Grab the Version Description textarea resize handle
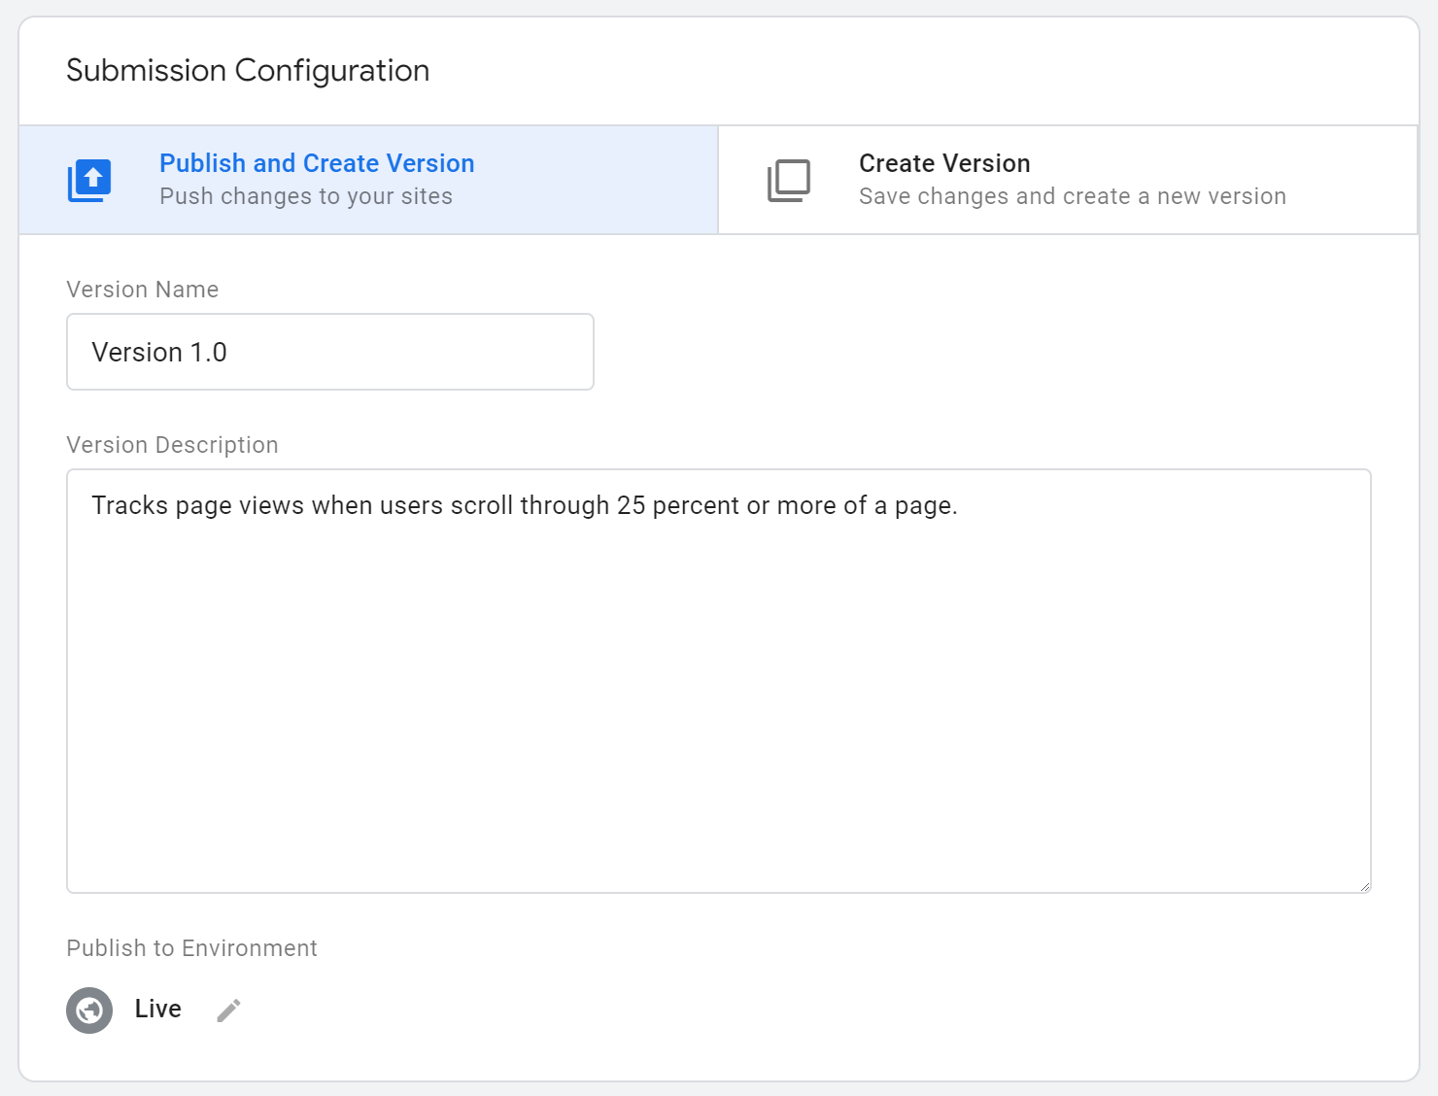This screenshot has width=1438, height=1096. pyautogui.click(x=1364, y=886)
